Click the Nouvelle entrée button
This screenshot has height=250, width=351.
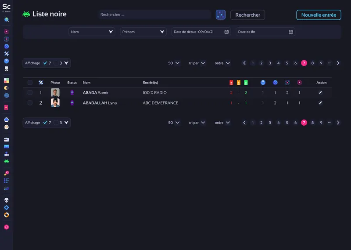(319, 15)
